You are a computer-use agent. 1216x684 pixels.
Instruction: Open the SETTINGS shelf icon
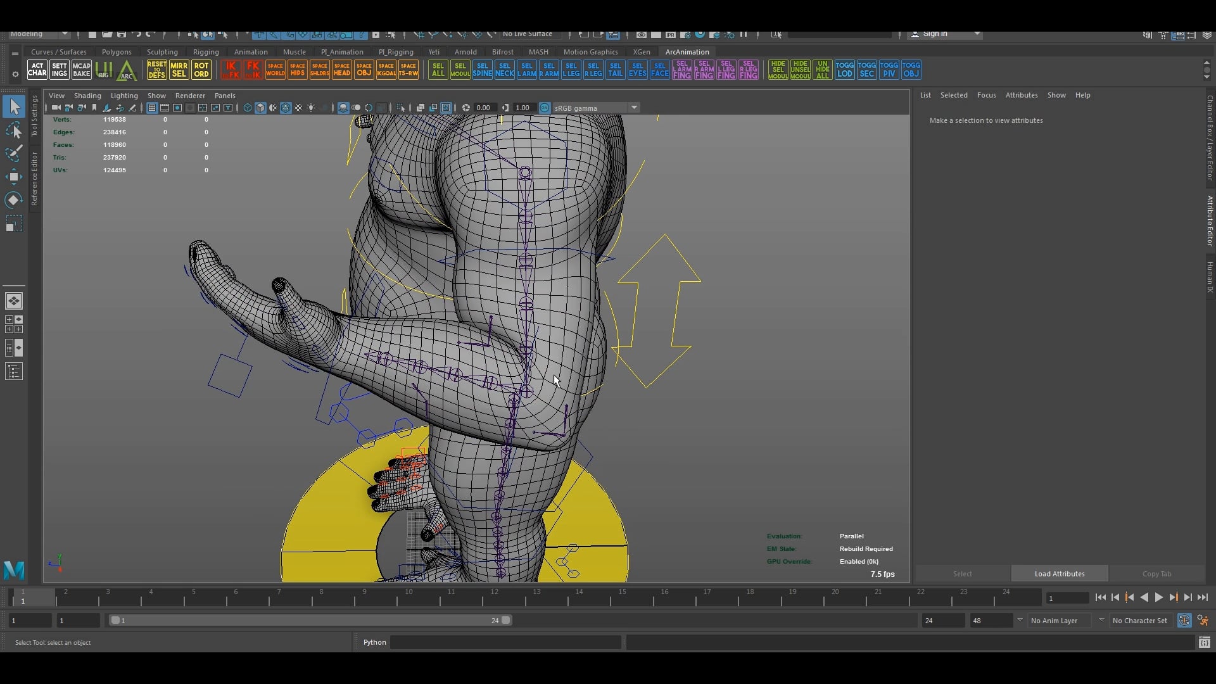coord(60,70)
